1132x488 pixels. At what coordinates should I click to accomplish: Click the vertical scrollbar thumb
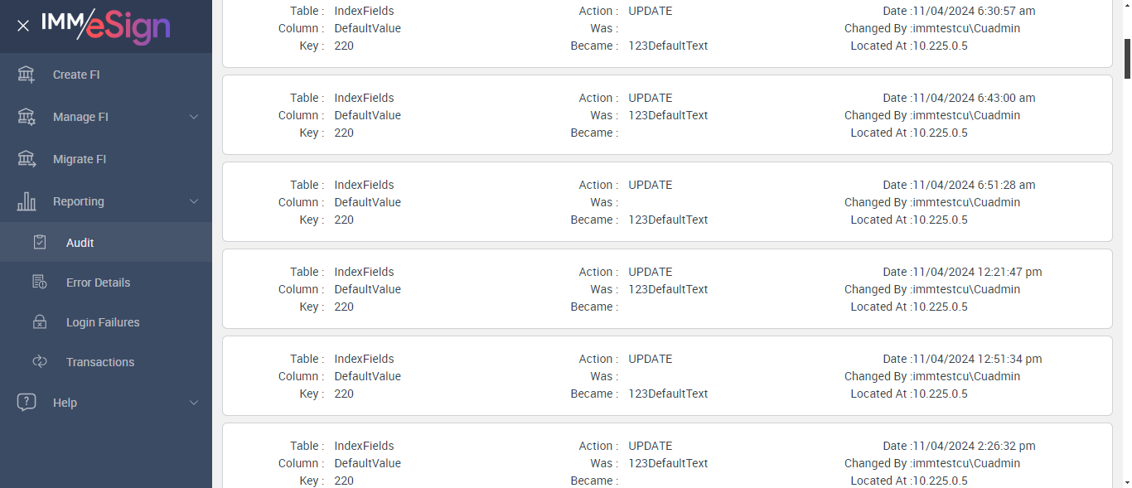click(1127, 58)
